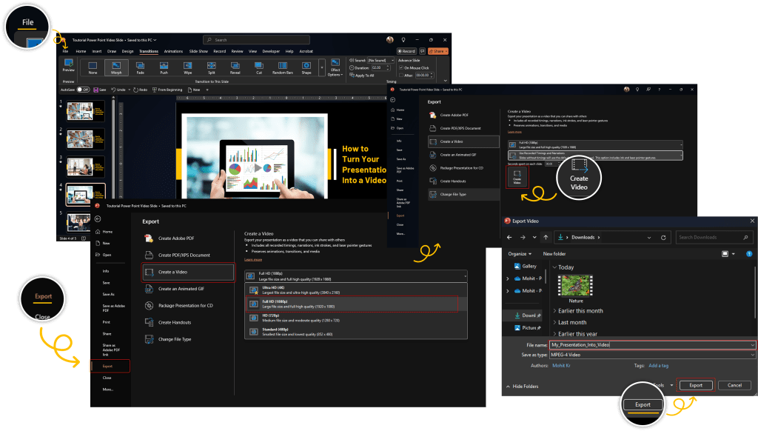Click Cancel in Export Video dialog
The image size is (758, 431).
point(734,385)
